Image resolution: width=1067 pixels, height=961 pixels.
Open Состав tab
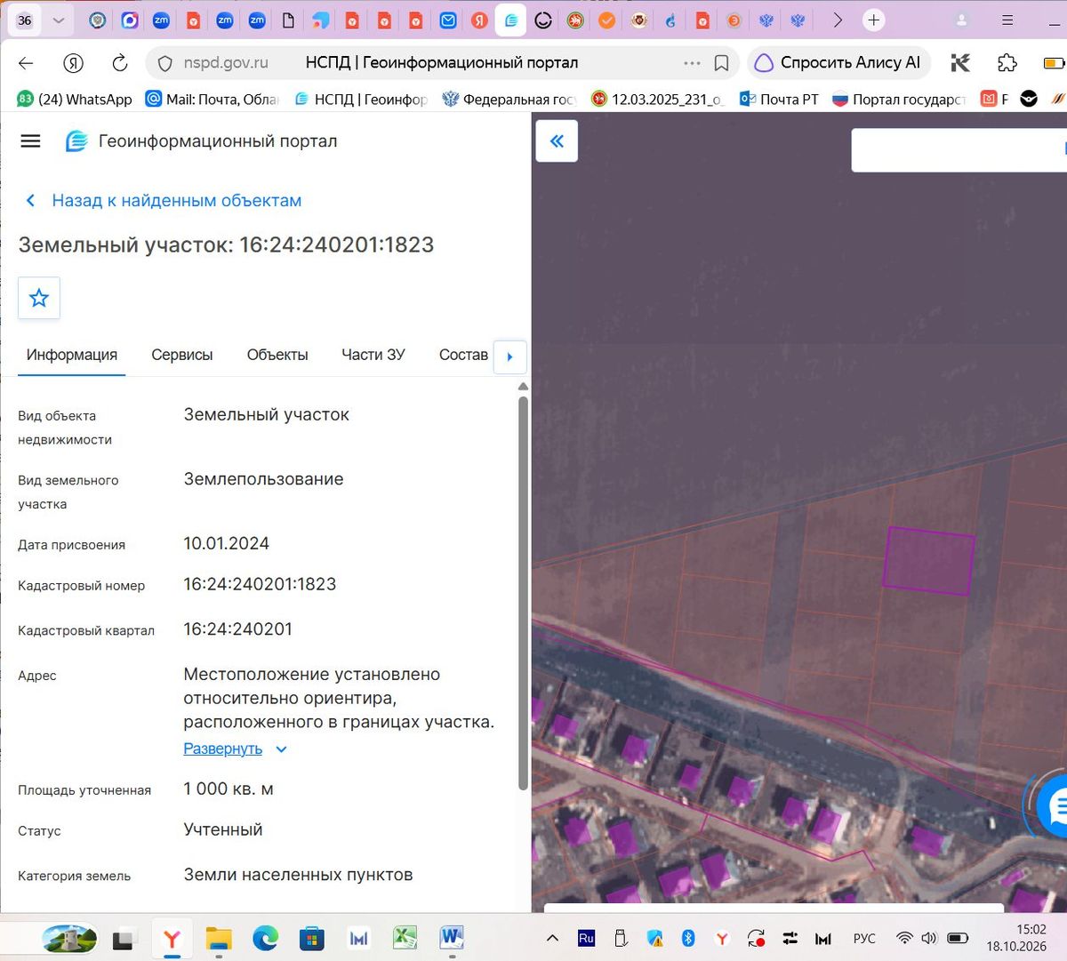[463, 355]
